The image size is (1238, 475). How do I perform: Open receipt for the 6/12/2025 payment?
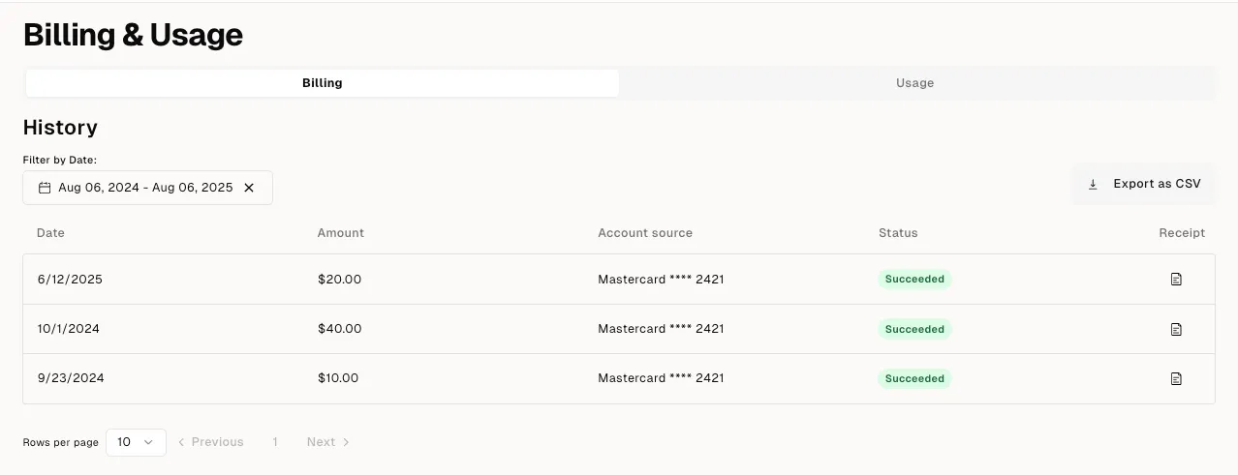[x=1176, y=280]
